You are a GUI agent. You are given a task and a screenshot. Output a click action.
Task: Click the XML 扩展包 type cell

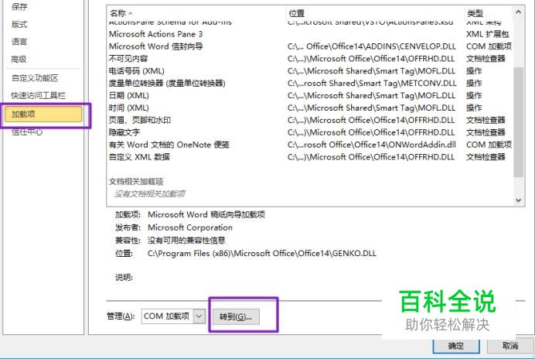(488, 34)
